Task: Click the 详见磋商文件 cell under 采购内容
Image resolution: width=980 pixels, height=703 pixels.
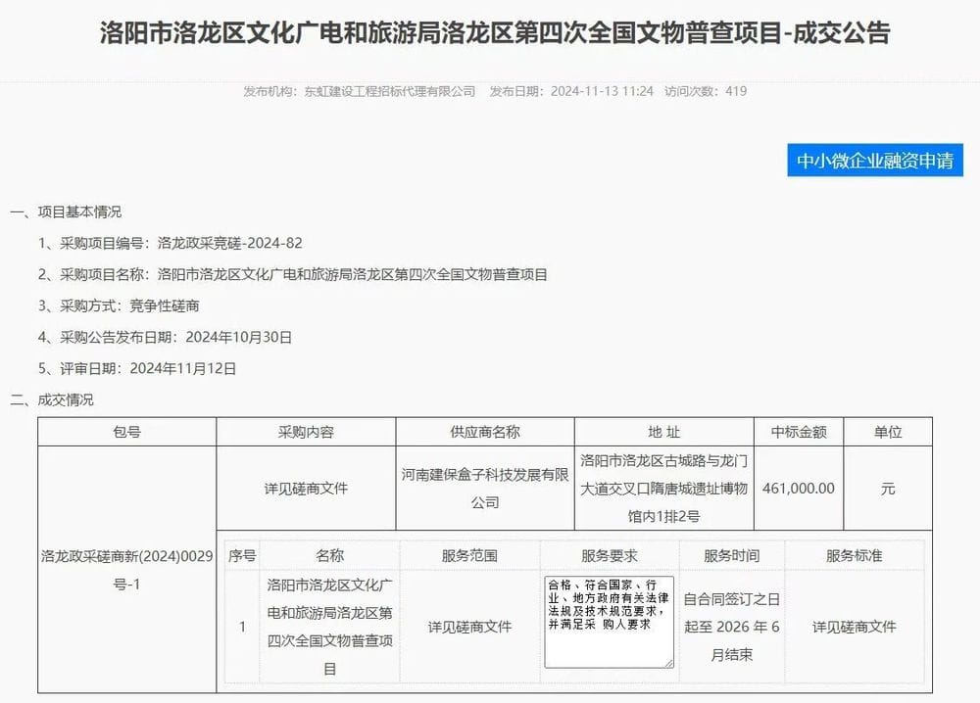Action: [x=306, y=489]
